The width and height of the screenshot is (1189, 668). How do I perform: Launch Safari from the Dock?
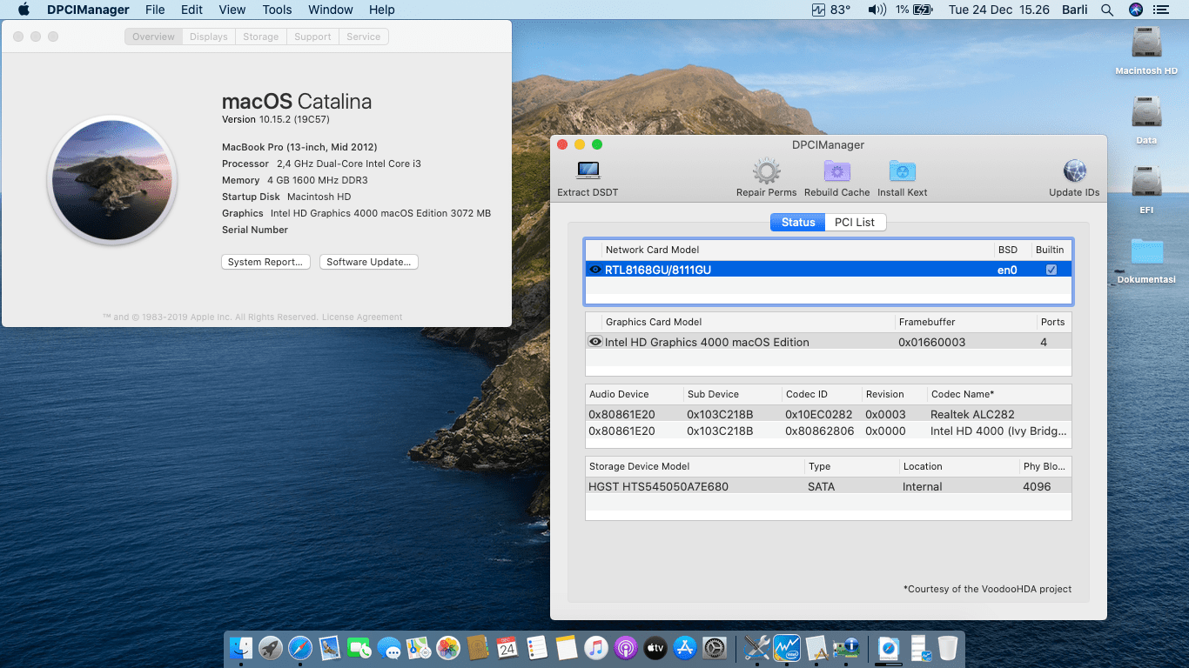(299, 648)
